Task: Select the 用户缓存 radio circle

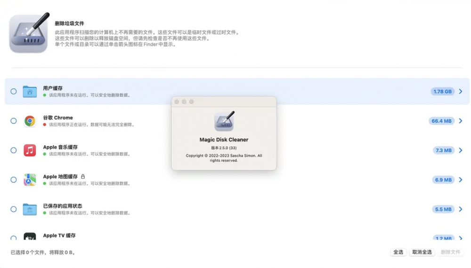Action: [14, 91]
